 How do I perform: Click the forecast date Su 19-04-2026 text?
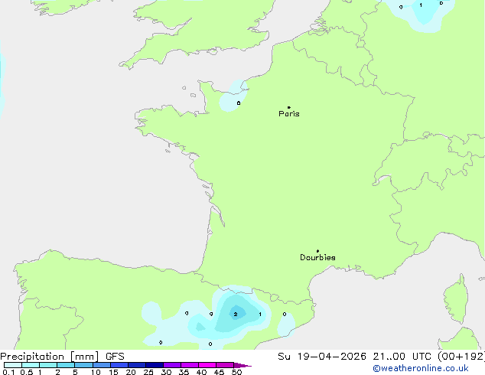322,357
